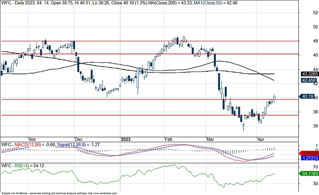The image size is (319, 195).
Task: Click the Feb date label
Action: [x=169, y=139]
